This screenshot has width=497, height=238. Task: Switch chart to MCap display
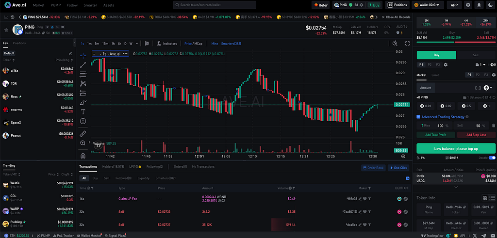199,43
